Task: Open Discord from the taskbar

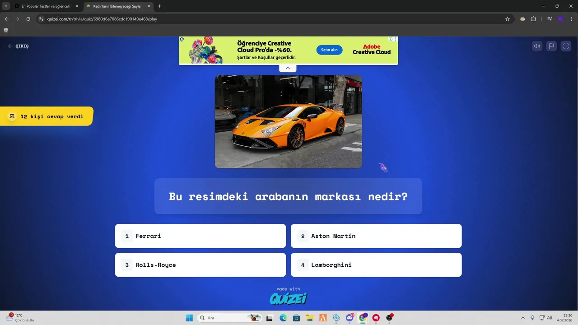Action: (x=350, y=318)
